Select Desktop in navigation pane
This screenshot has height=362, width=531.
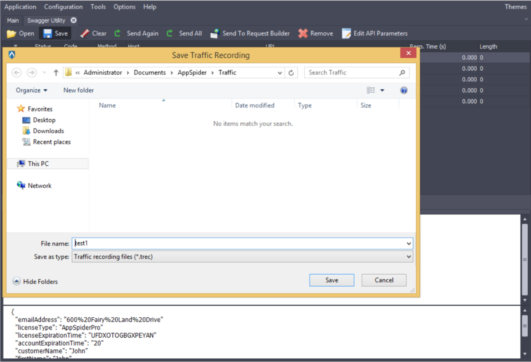click(x=39, y=120)
